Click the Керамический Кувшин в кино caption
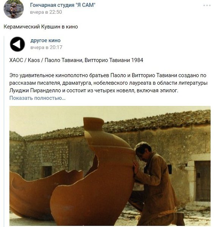Image resolution: width=217 pixels, height=227 pixels. (41, 26)
